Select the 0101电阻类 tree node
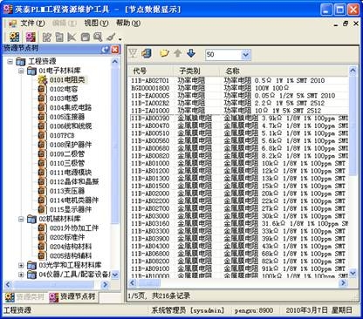This screenshot has width=363, height=319. click(67, 80)
